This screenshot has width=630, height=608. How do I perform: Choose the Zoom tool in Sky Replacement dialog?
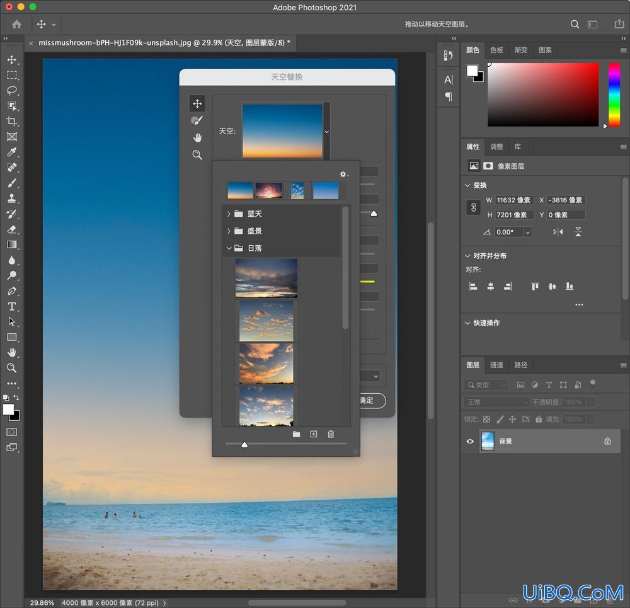click(197, 155)
